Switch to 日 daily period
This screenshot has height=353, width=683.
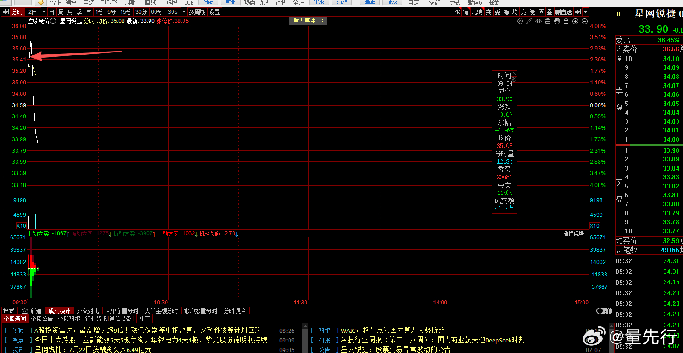coord(51,12)
